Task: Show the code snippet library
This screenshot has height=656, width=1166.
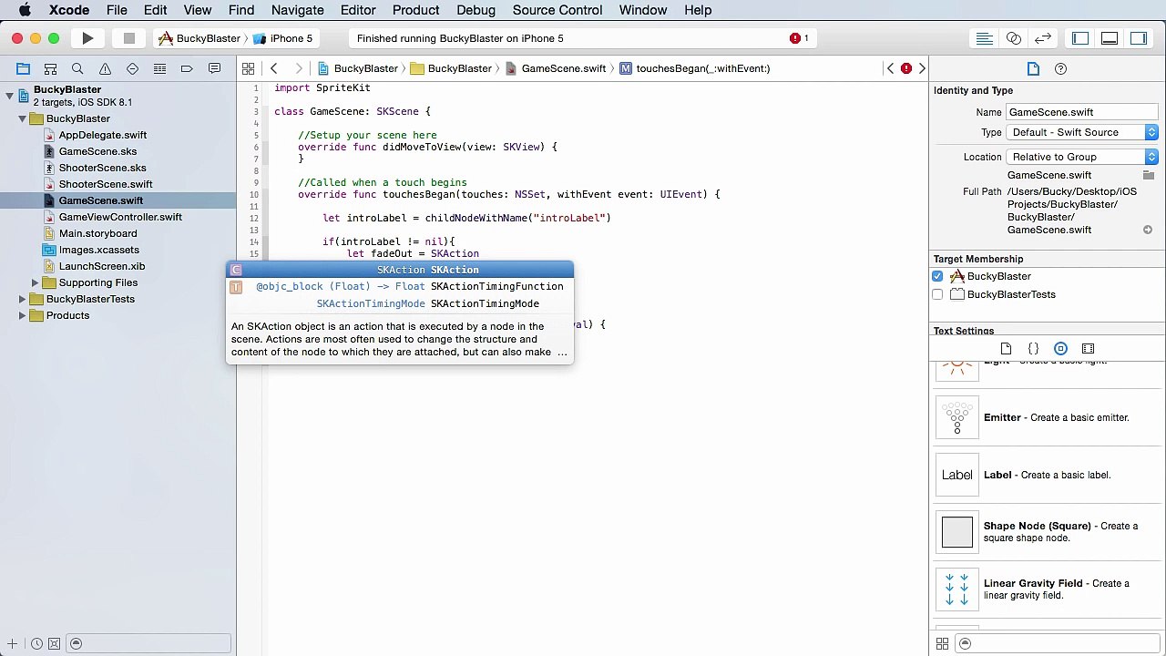Action: (1033, 349)
